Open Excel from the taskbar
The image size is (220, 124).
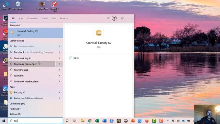(97, 121)
